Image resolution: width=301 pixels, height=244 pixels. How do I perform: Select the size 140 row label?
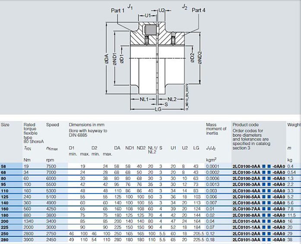tap(5, 203)
